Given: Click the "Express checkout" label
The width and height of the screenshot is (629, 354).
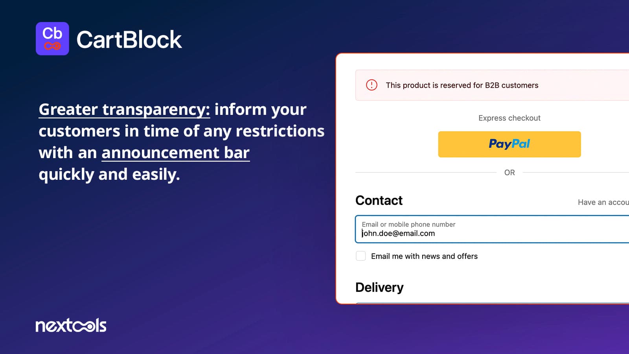Looking at the screenshot, I should tap(509, 118).
